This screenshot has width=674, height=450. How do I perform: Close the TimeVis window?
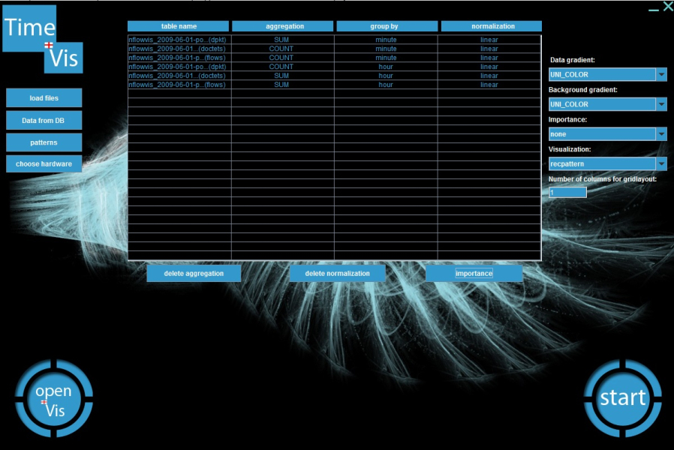click(x=667, y=7)
